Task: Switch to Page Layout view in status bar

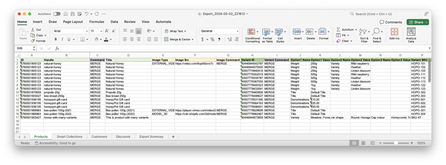Action: (363, 143)
